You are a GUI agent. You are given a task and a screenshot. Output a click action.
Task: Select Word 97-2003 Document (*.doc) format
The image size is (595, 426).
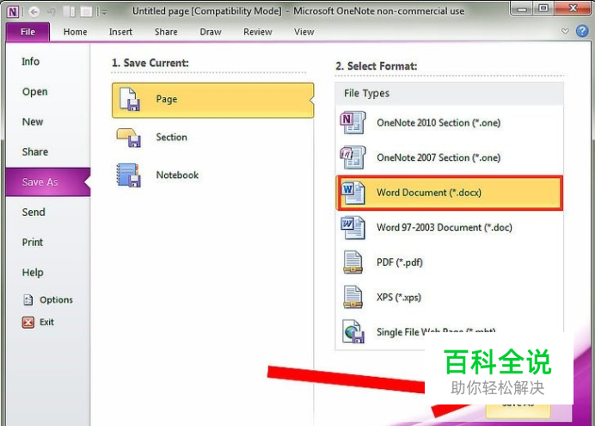[450, 227]
